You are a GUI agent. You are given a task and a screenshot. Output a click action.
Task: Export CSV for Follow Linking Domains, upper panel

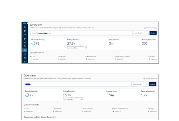tap(119, 59)
